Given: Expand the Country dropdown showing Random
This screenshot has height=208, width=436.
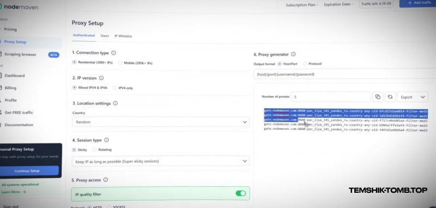Looking at the screenshot, I should click(161, 122).
